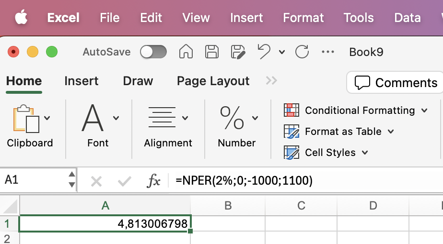Expand the Clipboard dropdown arrow
This screenshot has width=443, height=244.
[x=47, y=118]
